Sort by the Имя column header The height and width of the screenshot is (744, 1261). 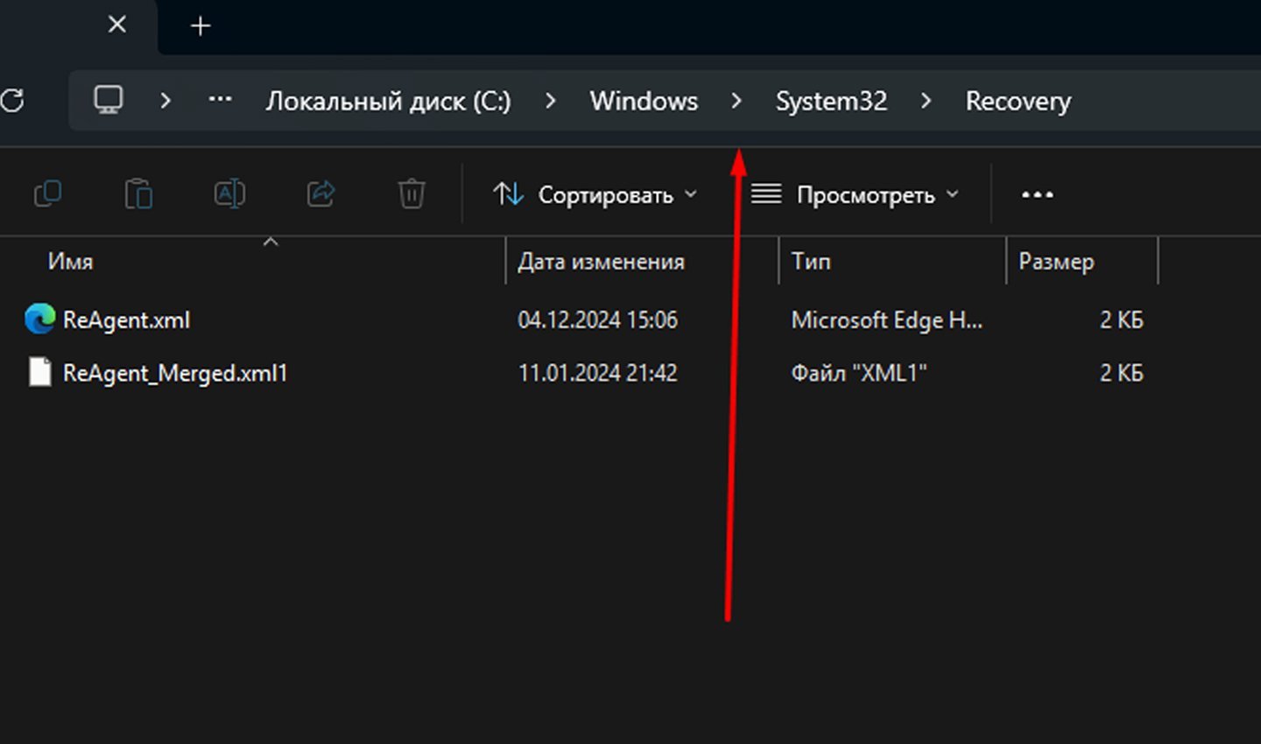point(70,261)
